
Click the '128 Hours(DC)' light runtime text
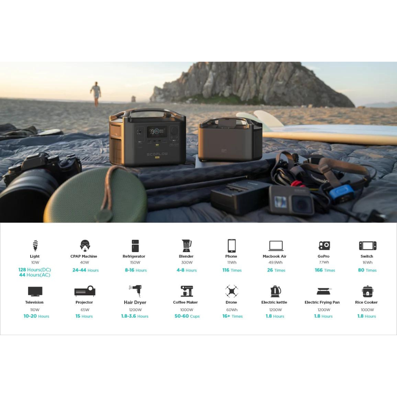pyautogui.click(x=35, y=270)
